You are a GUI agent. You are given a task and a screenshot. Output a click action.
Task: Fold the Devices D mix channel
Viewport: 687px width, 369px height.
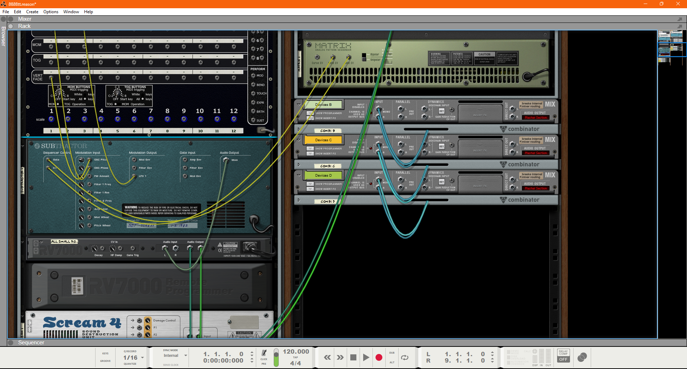tap(299, 176)
